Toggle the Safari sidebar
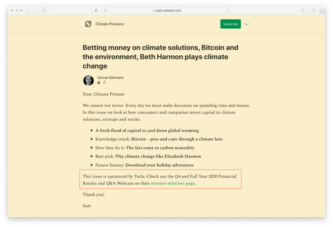This screenshot has height=227, width=333. pos(44,10)
